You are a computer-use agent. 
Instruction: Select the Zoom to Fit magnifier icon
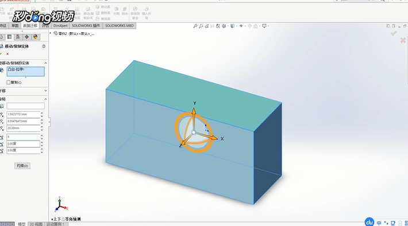pos(195,26)
